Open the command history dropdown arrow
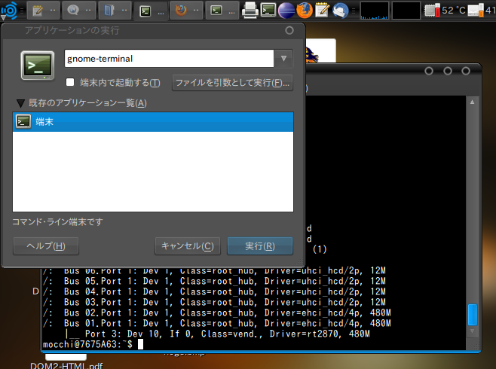The width and height of the screenshot is (496, 369). [x=283, y=59]
